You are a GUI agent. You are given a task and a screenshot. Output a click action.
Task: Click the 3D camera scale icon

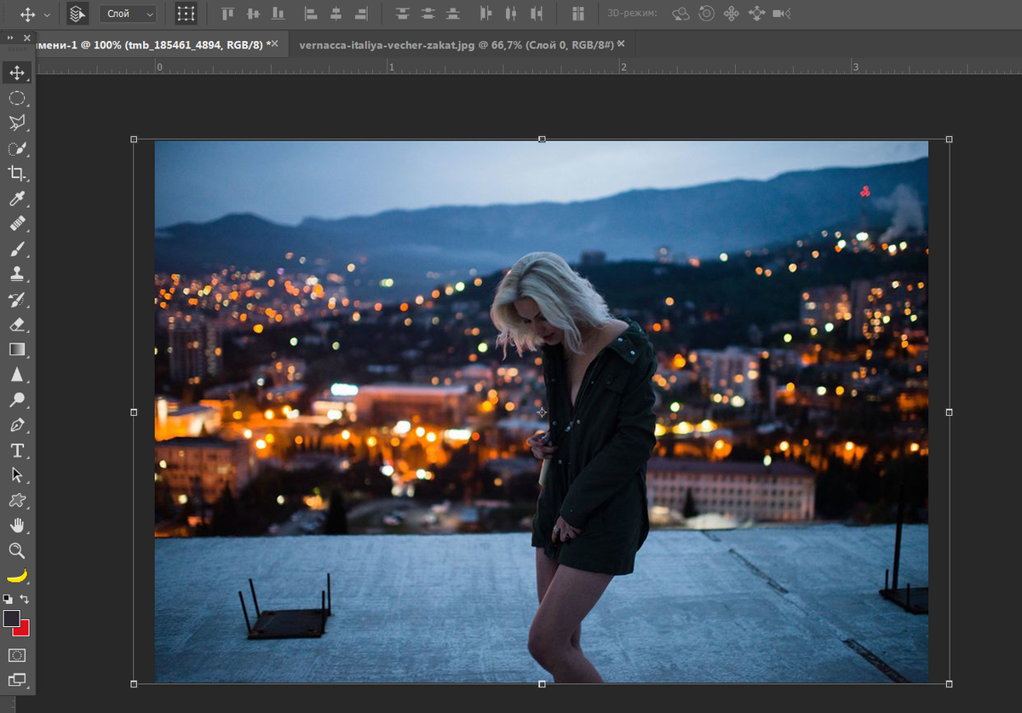pos(781,14)
